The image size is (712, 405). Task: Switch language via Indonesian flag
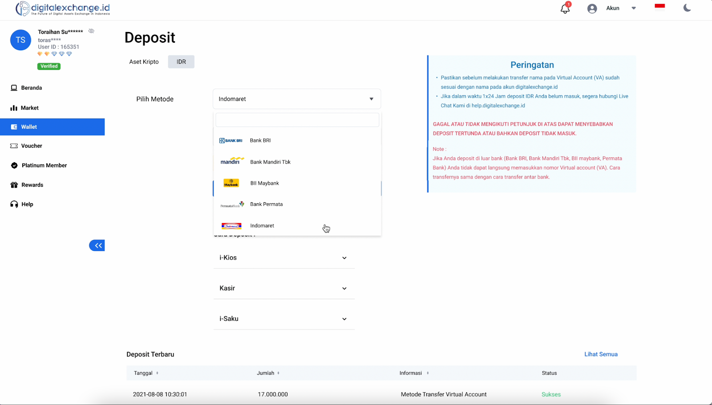point(660,6)
